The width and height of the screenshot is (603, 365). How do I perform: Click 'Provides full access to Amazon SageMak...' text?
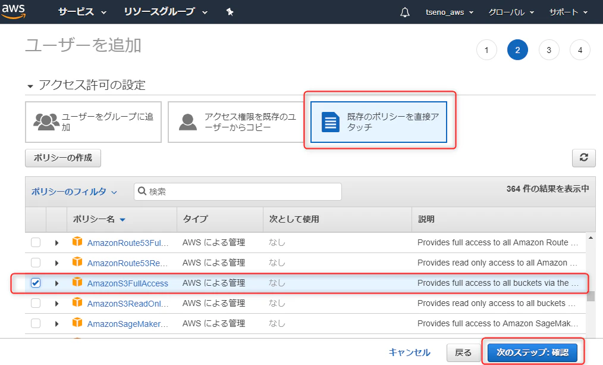coord(498,323)
